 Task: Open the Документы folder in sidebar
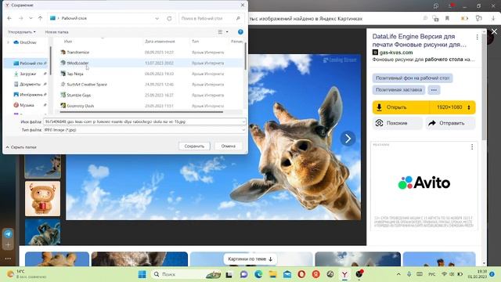(28, 85)
